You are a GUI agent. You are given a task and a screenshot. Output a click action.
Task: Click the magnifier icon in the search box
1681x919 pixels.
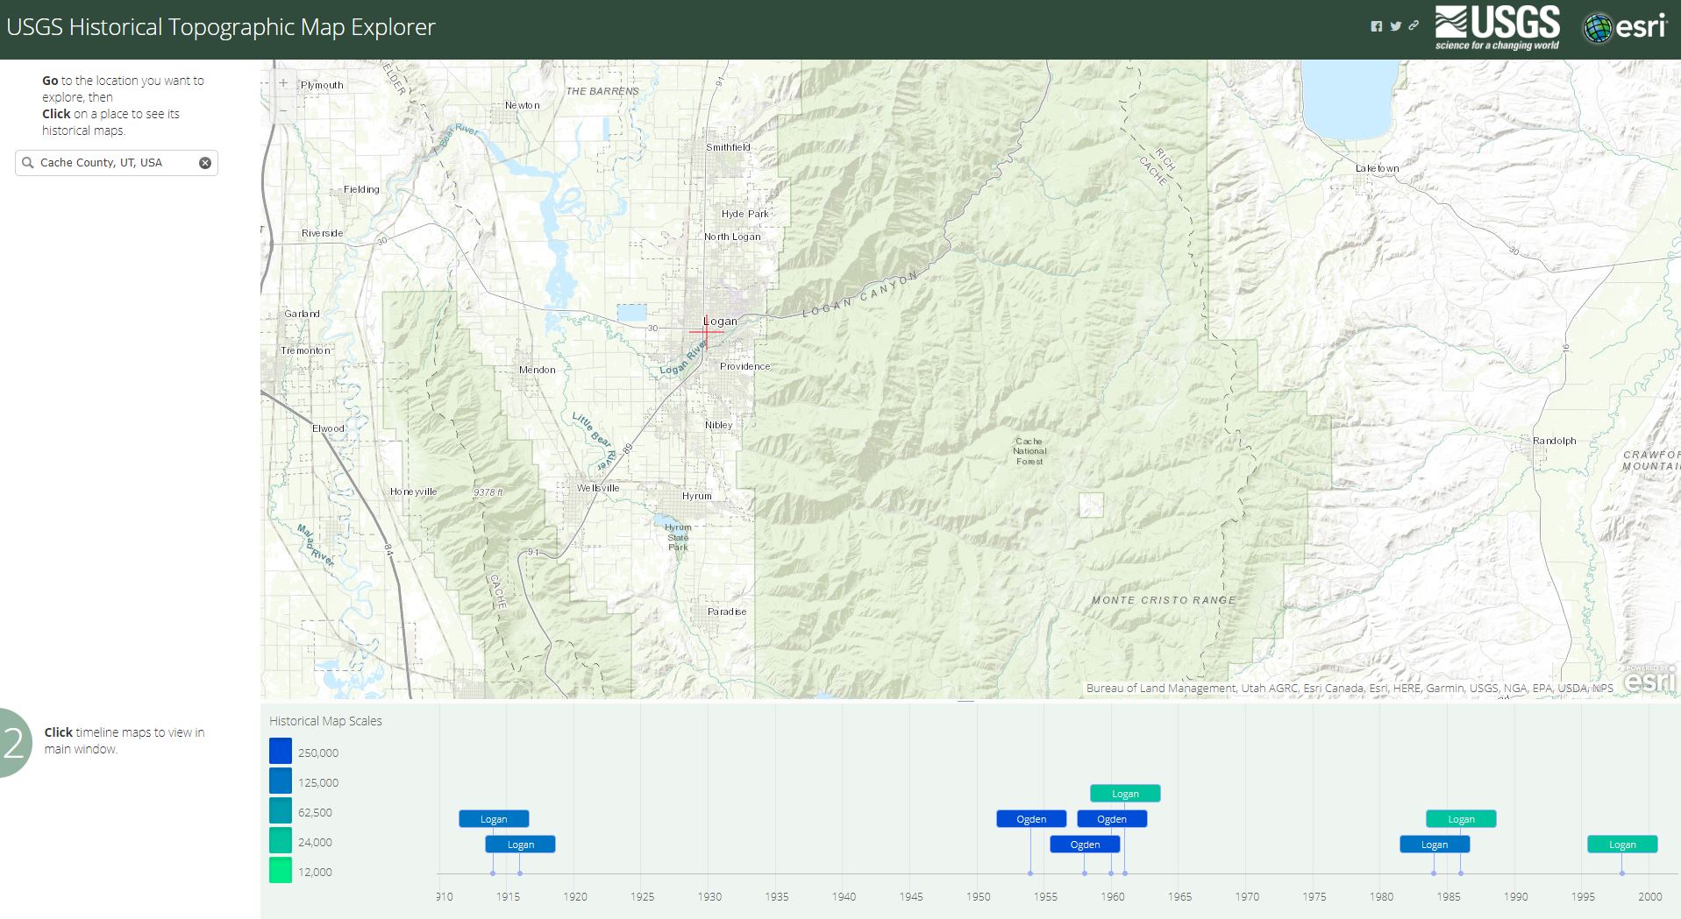point(27,162)
